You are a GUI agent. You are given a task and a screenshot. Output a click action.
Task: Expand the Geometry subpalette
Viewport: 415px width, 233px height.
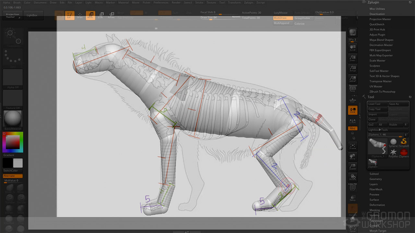(375, 179)
